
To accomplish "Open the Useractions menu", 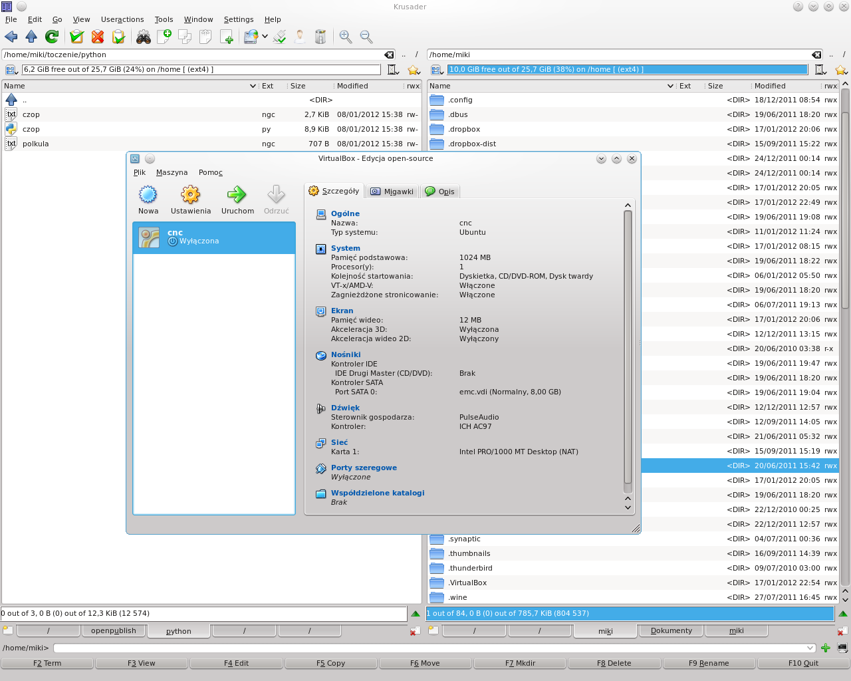I will coord(122,19).
